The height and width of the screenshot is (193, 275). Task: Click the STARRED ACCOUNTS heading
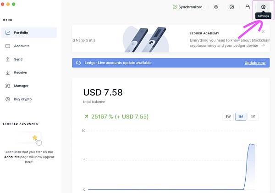click(x=20, y=124)
